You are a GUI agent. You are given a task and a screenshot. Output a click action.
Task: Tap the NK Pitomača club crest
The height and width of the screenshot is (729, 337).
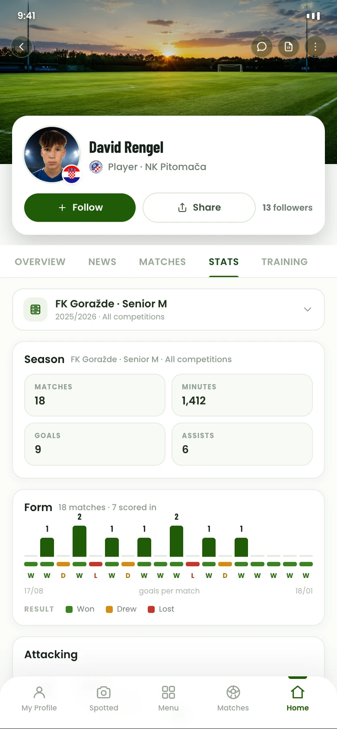click(96, 167)
